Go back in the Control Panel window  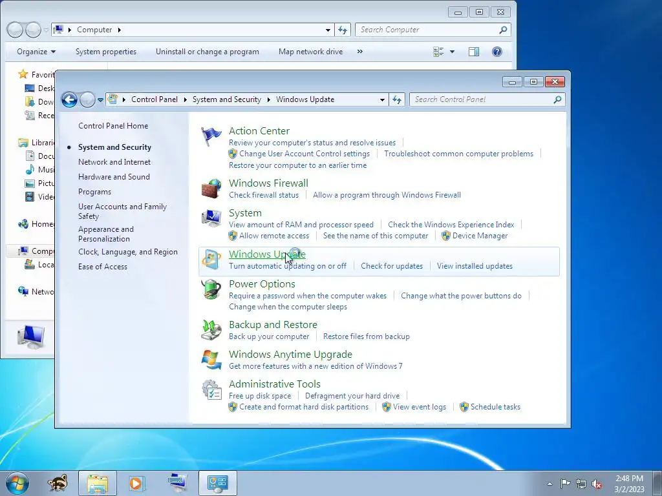pos(70,100)
